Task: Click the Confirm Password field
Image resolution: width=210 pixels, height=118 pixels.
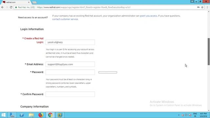Action: tap(70, 94)
